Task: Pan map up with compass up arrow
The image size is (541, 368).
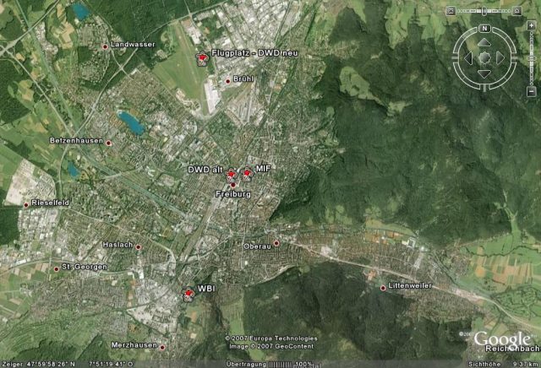Action: point(484,42)
